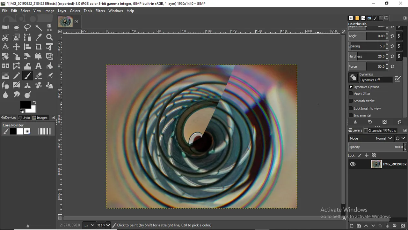
Task: Open the px units dropdown
Action: (89, 225)
